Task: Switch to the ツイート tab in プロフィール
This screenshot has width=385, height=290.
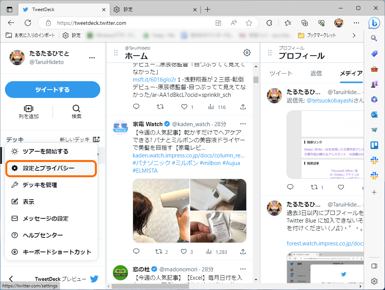Action: point(281,73)
